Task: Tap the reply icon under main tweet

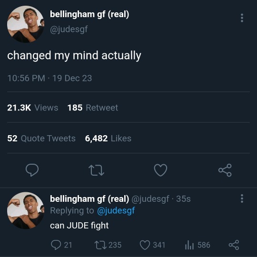Action: coord(32,170)
